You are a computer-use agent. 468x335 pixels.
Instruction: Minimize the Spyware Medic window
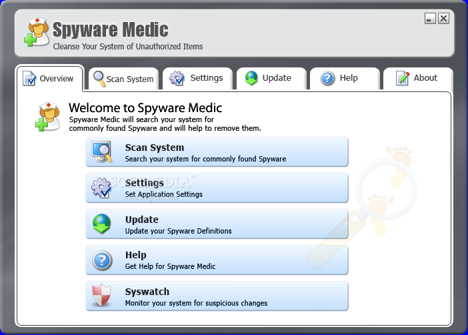[430, 19]
